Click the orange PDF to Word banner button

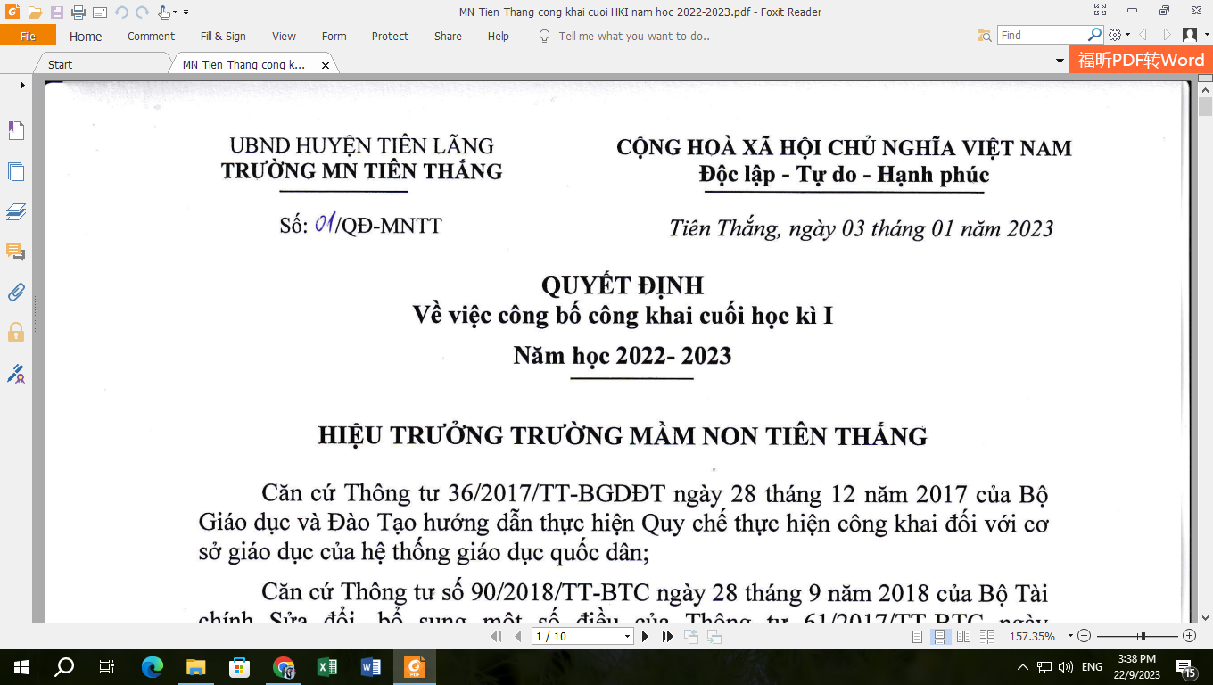tap(1140, 61)
